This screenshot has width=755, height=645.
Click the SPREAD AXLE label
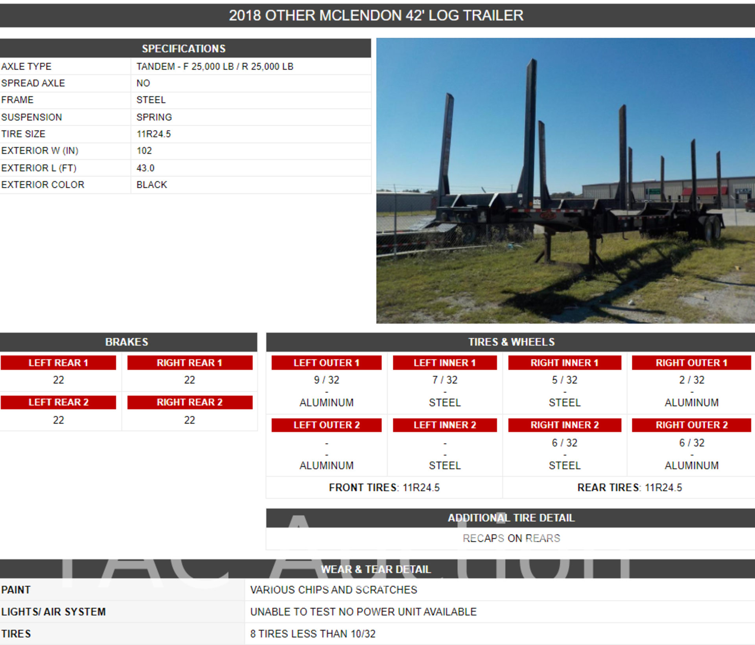coord(33,83)
